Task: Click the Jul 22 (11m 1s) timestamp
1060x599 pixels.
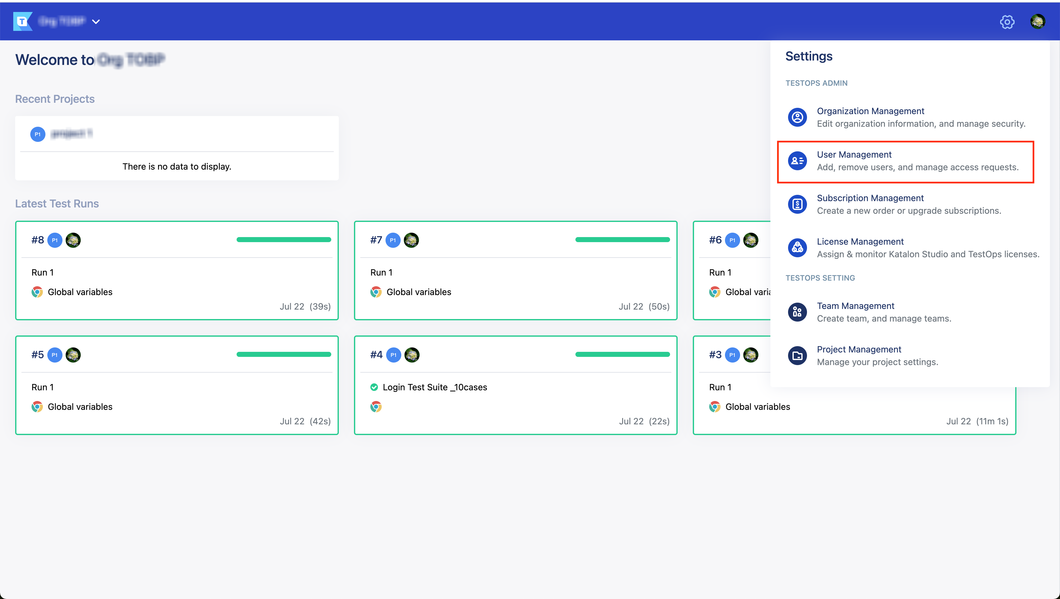Action: 977,421
